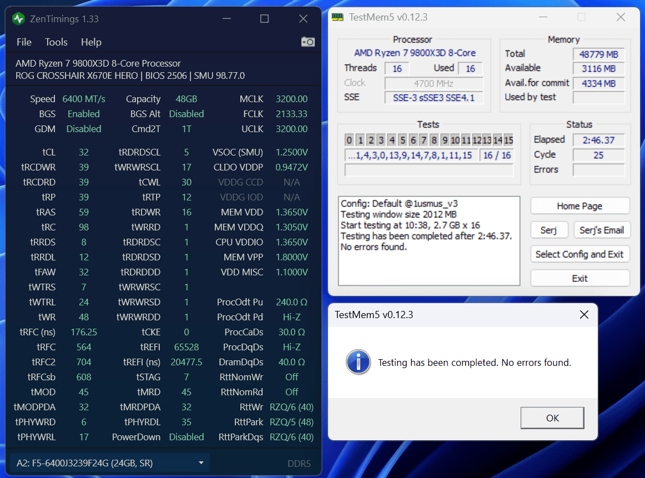
Task: Maximize the ZenTimings window
Action: tap(265, 18)
